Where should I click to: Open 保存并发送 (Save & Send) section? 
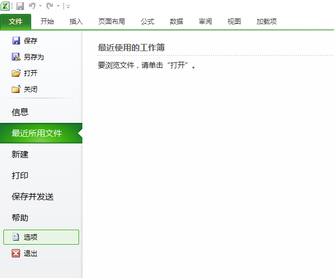(x=32, y=197)
